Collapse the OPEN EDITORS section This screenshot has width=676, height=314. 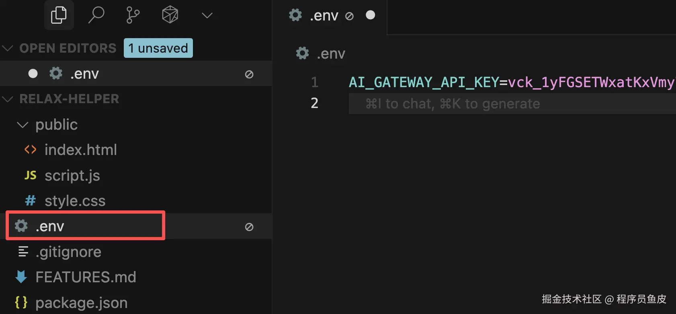(8, 48)
